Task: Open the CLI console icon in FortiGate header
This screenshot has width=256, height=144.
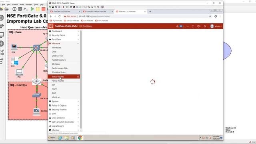Action: click(188, 26)
